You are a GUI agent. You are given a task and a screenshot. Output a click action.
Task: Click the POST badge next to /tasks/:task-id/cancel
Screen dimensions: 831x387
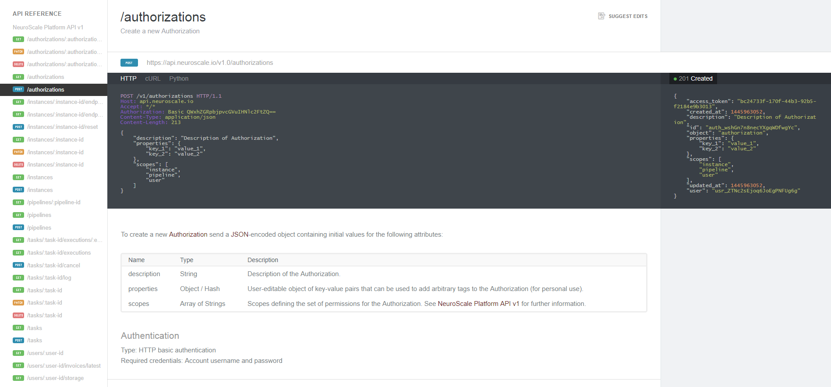pyautogui.click(x=18, y=265)
